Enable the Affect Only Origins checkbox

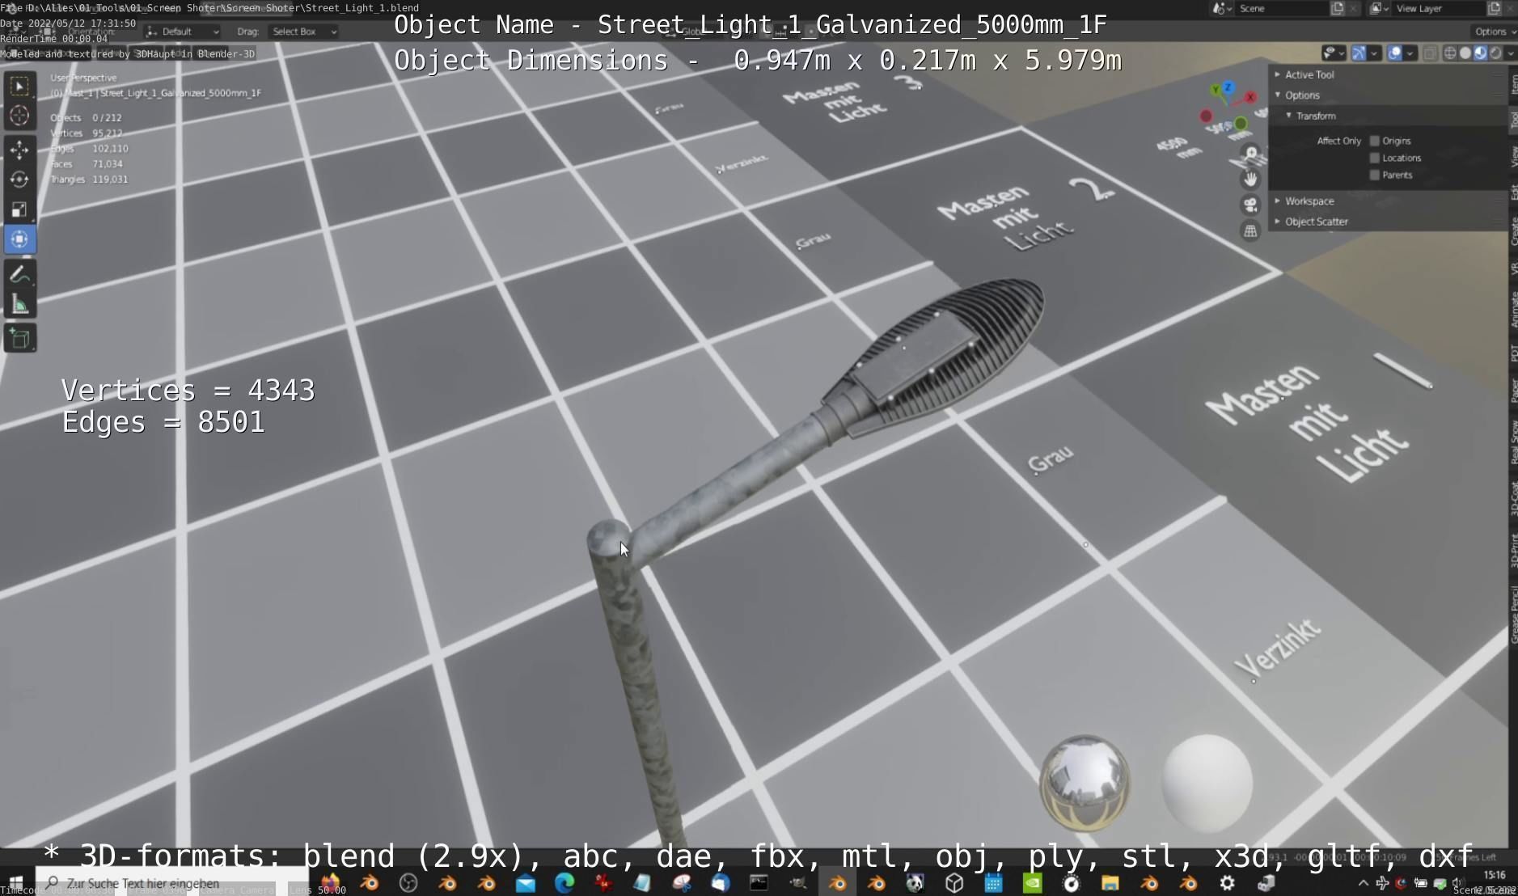click(x=1374, y=141)
